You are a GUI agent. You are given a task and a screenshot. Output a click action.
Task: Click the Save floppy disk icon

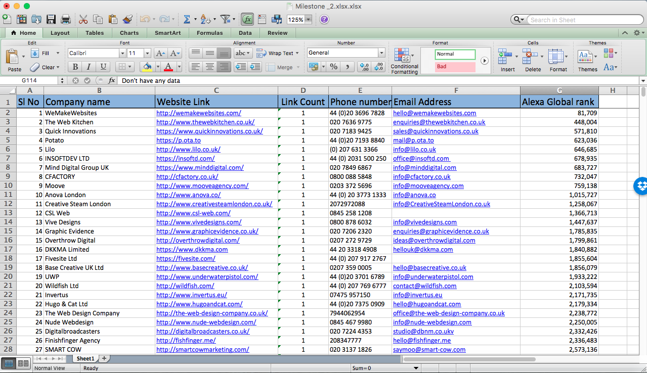tap(51, 19)
